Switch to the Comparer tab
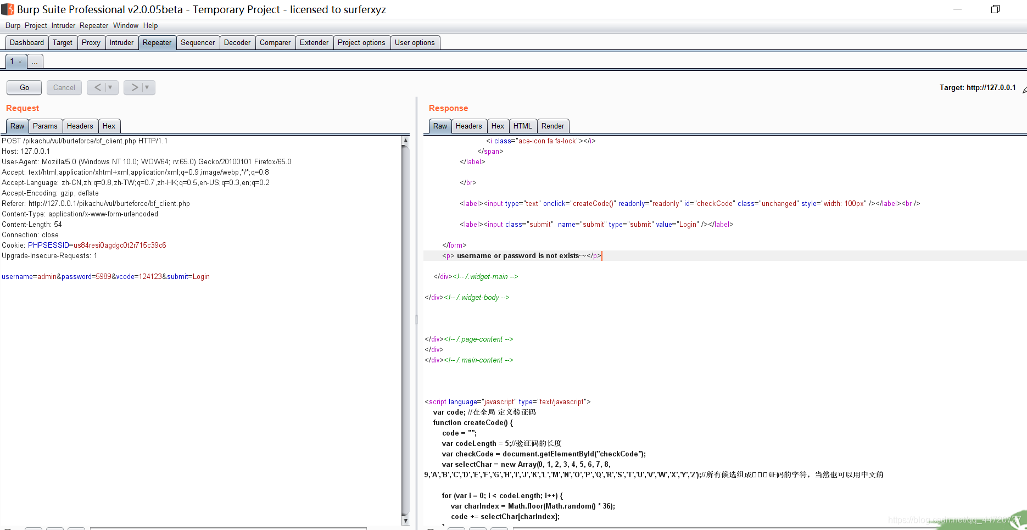The width and height of the screenshot is (1027, 530). [275, 42]
